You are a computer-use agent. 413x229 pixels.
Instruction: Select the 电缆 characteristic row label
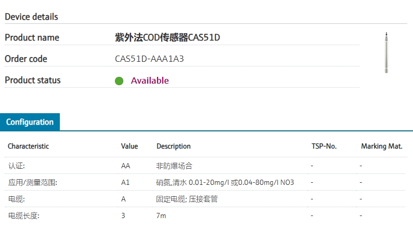click(x=16, y=199)
